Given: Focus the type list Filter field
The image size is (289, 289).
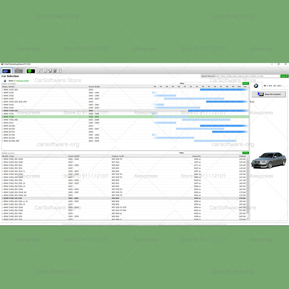Looking at the screenshot, I should click(213, 153).
